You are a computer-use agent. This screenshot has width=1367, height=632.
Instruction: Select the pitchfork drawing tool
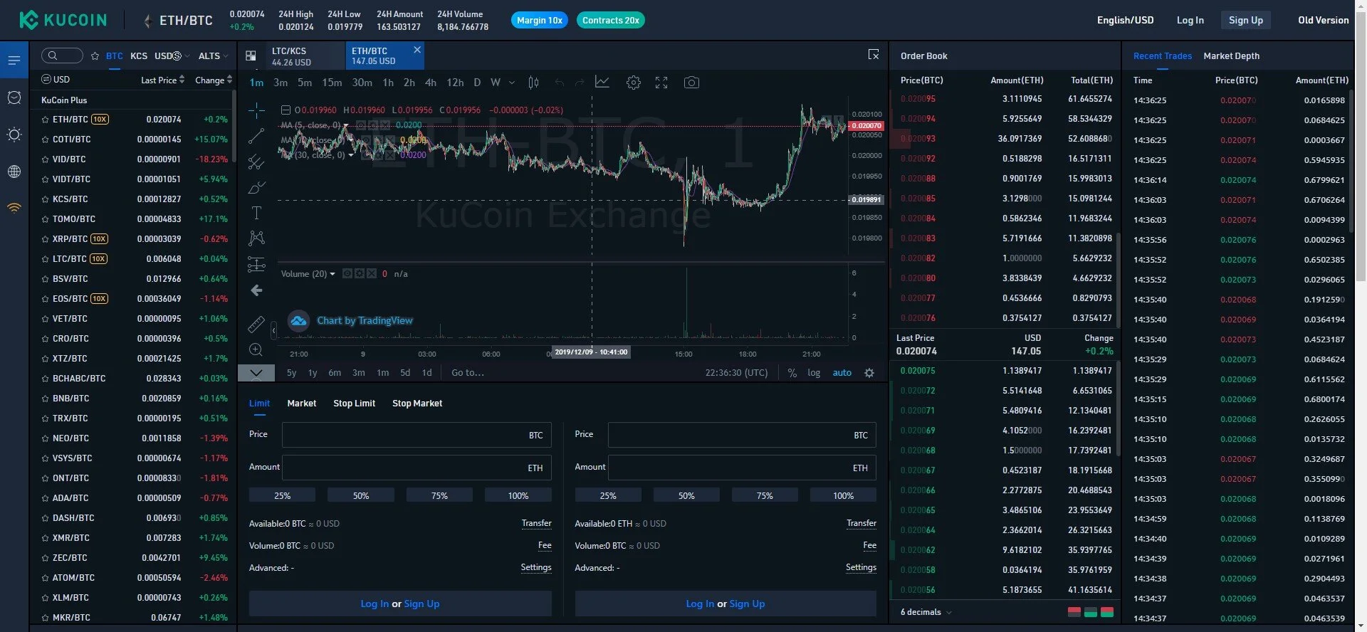point(256,162)
